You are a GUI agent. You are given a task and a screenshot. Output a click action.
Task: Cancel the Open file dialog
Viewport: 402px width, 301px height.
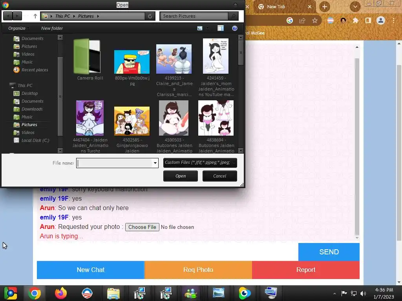(x=220, y=176)
